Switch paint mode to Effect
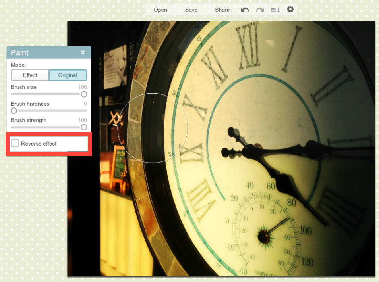The image size is (379, 282). point(30,75)
